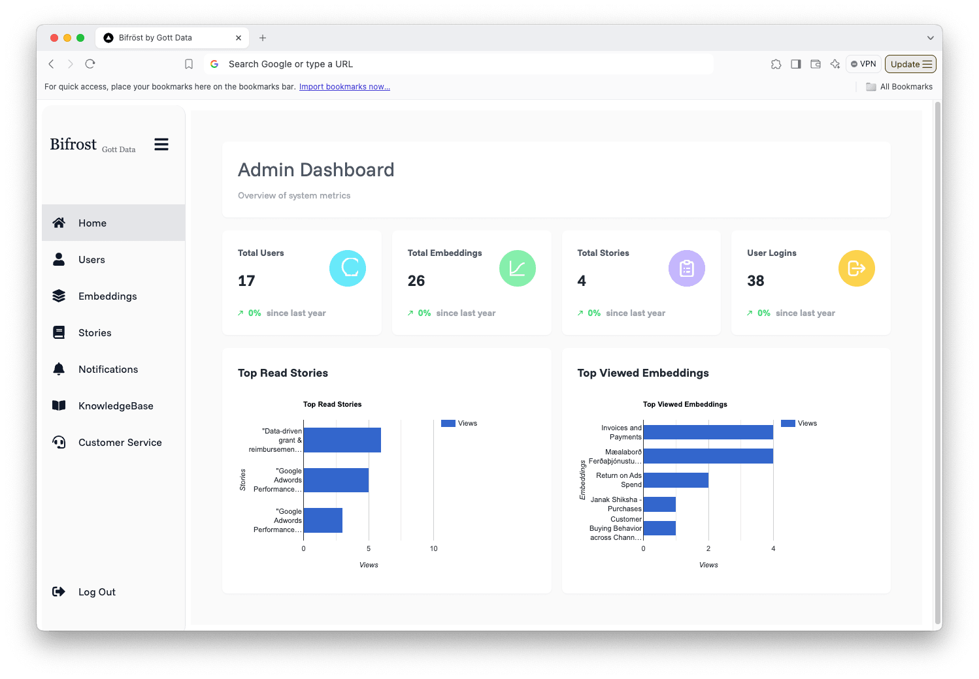The width and height of the screenshot is (979, 679).
Task: Expand the browser extensions puzzle menu
Action: tap(776, 63)
